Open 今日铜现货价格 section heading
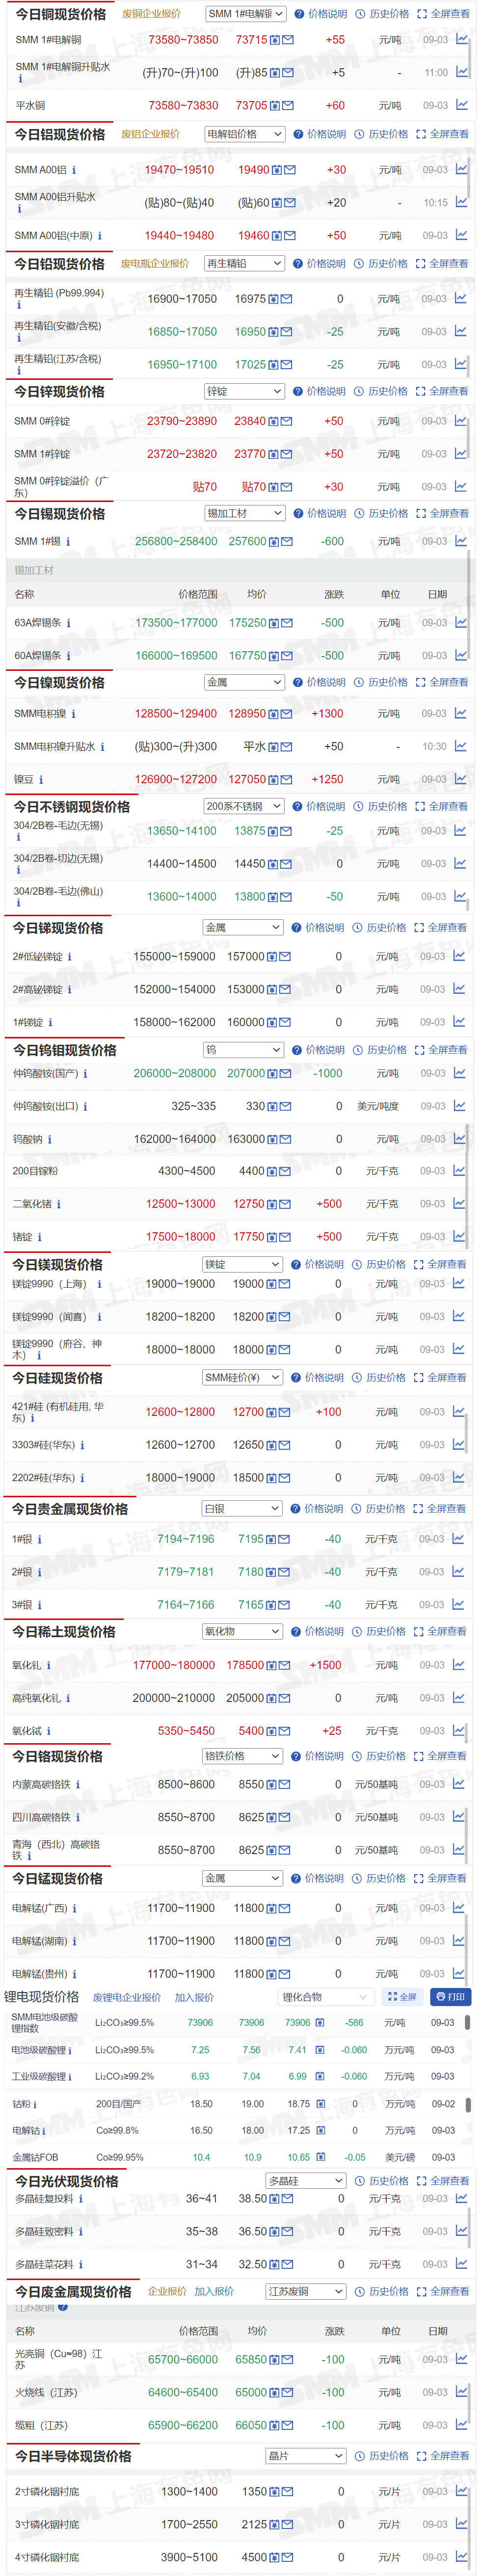This screenshot has width=480, height=2576. (60, 15)
